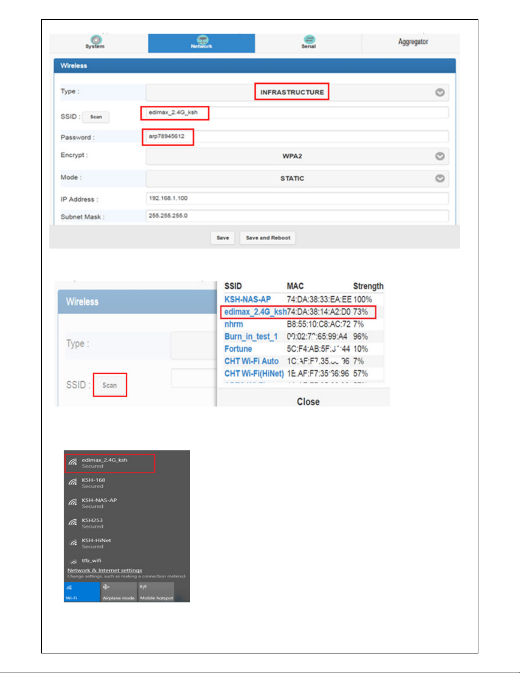Select KSH253 in Windows Wi-Fi list
520x673 pixels.
click(126, 523)
